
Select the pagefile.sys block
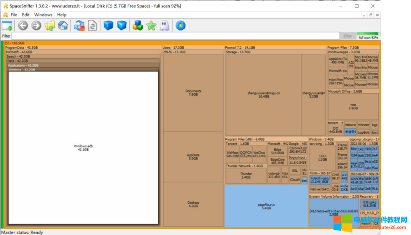pyautogui.click(x=266, y=206)
